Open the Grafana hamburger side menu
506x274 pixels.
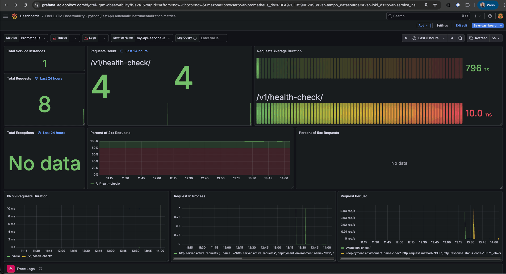(5, 16)
